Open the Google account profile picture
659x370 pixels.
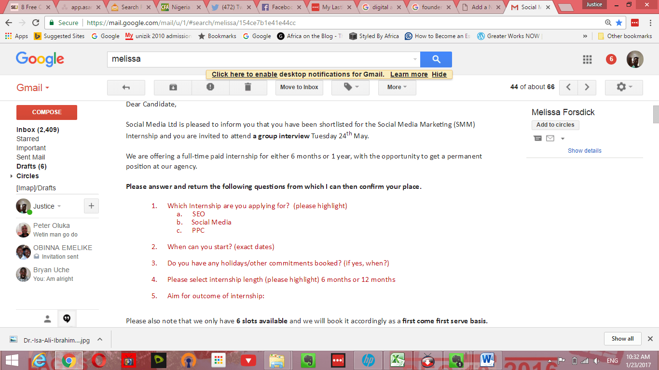coord(635,59)
